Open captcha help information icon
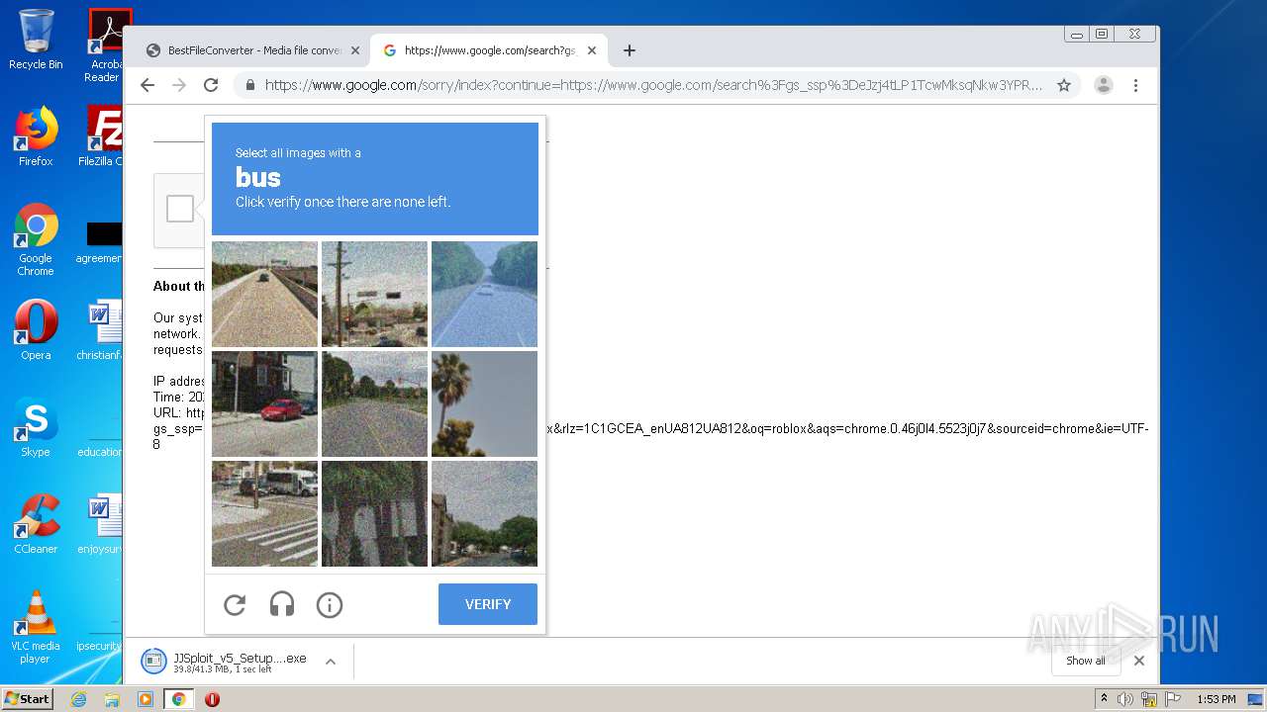Viewport: 1267px width, 712px height. point(330,604)
